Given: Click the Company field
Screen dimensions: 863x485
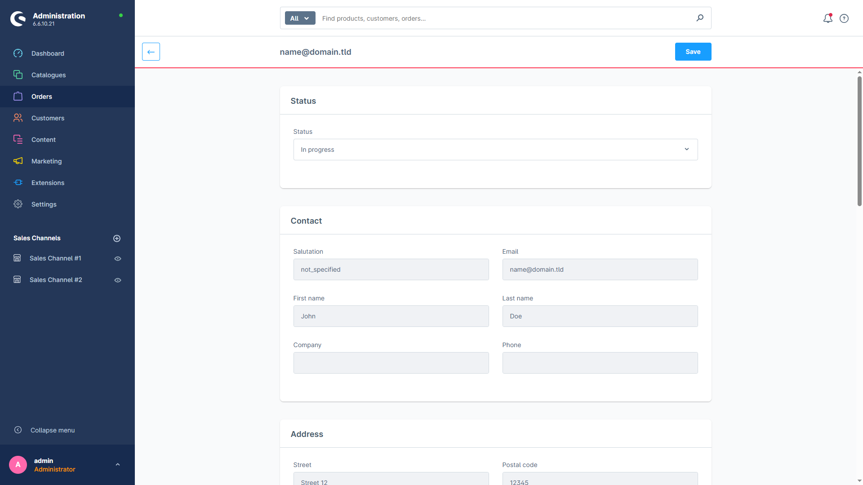Looking at the screenshot, I should click(x=391, y=363).
